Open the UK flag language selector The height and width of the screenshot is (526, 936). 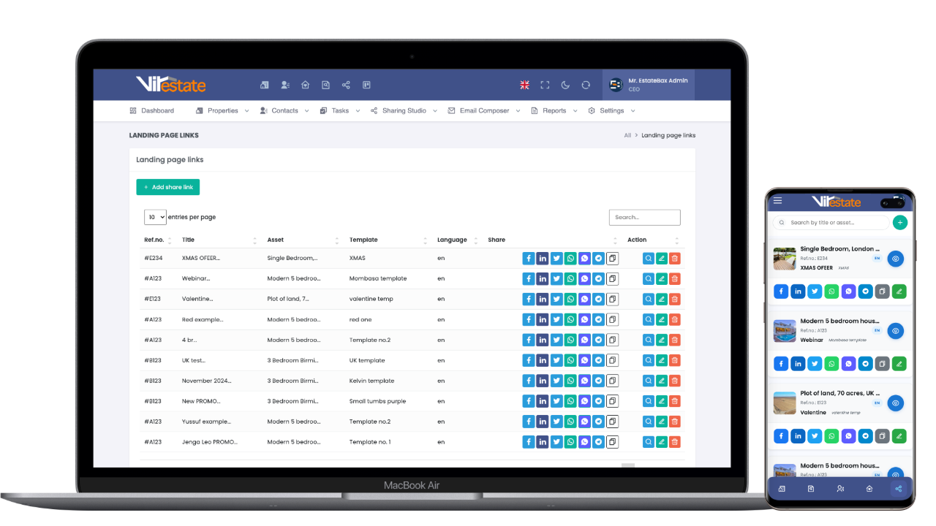524,85
